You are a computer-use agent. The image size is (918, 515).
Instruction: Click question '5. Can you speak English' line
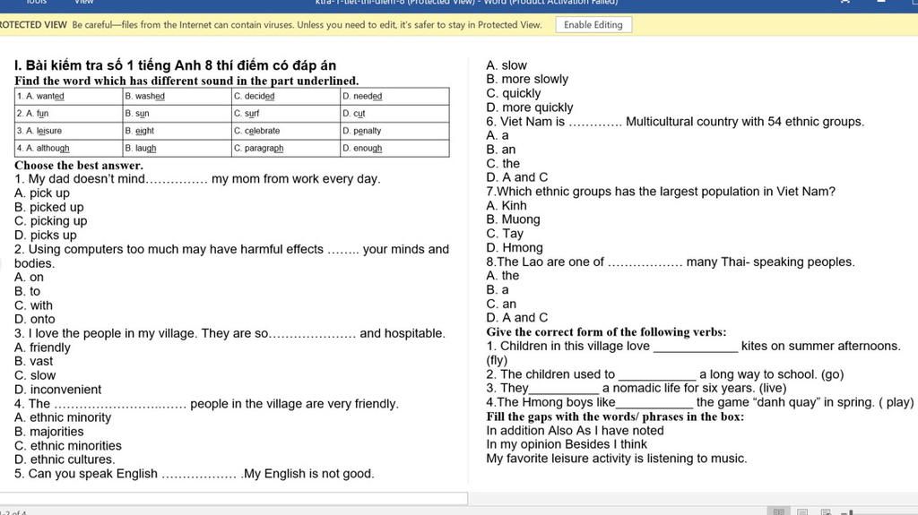(195, 474)
